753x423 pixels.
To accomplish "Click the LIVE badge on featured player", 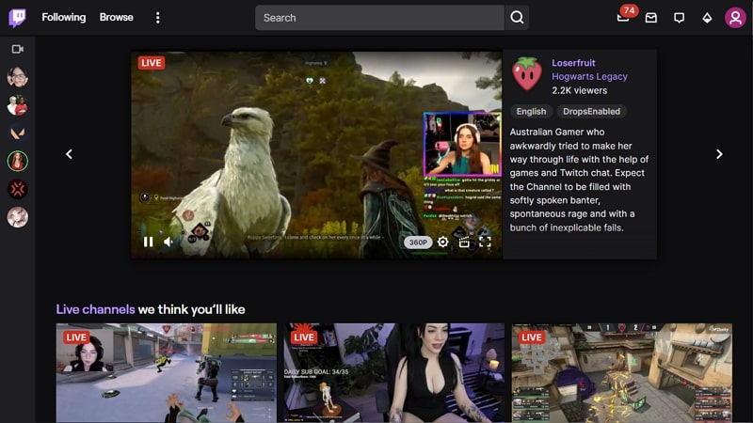I will click(152, 63).
